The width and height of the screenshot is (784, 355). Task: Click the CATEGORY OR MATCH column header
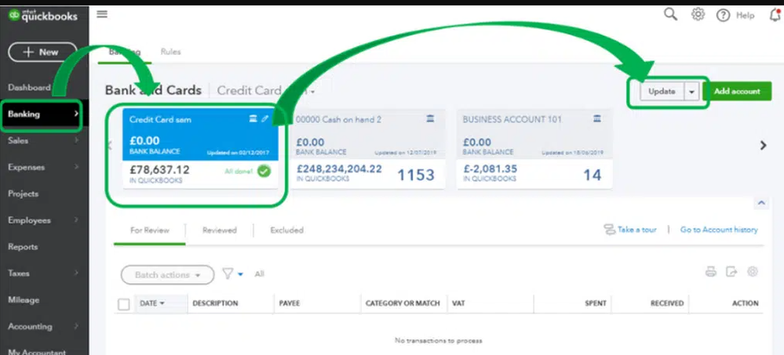(403, 303)
